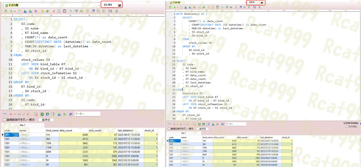The height and width of the screenshot is (167, 361).
Task: Toggle the square stop box in left editor toolbar
Action: (x=20, y=11)
